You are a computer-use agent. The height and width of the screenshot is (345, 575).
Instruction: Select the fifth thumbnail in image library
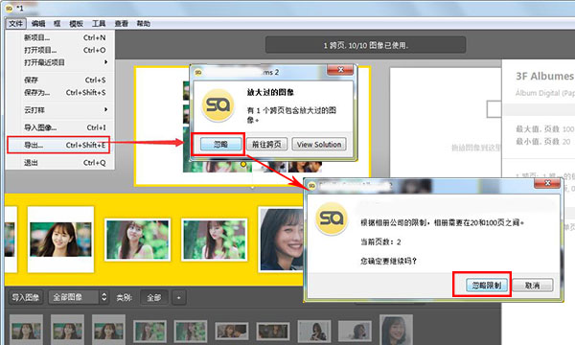coord(191,331)
